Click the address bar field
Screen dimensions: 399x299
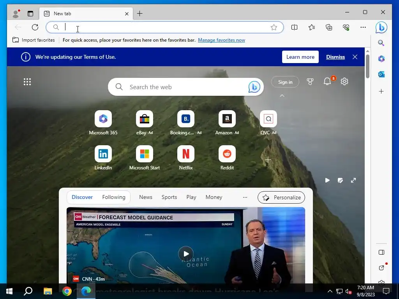[x=165, y=27]
